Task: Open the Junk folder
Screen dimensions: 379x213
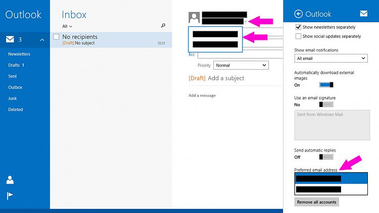Action: (12, 98)
